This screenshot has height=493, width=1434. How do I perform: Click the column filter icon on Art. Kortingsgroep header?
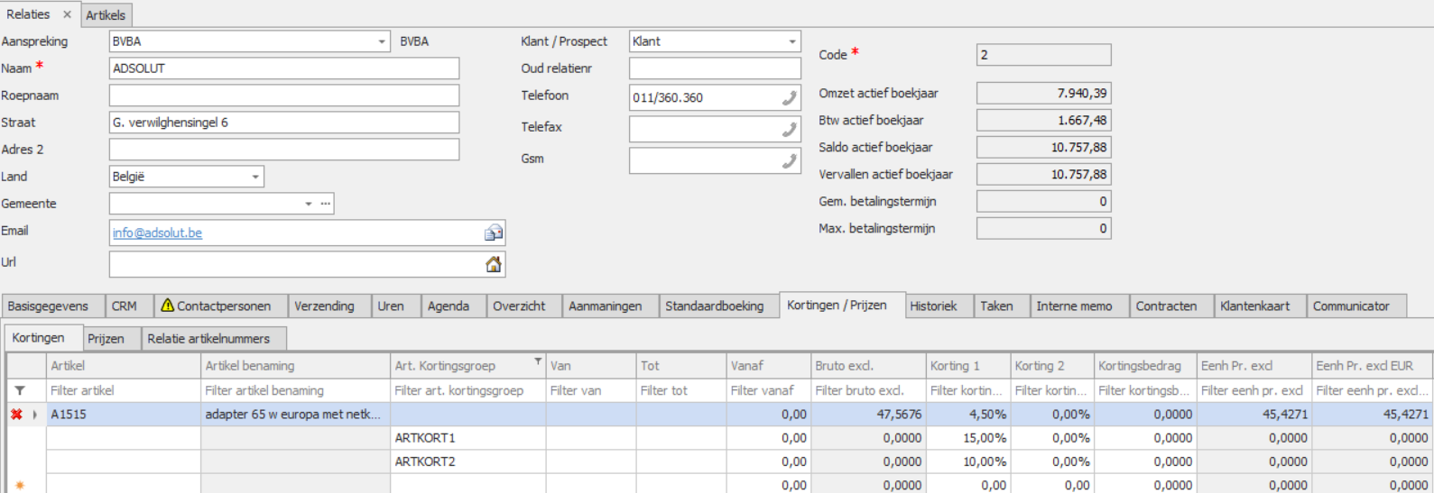(538, 361)
